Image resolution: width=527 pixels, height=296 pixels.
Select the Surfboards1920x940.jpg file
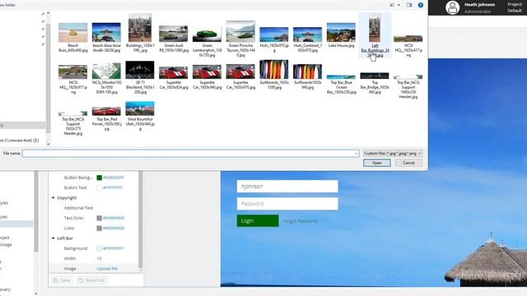point(307,76)
